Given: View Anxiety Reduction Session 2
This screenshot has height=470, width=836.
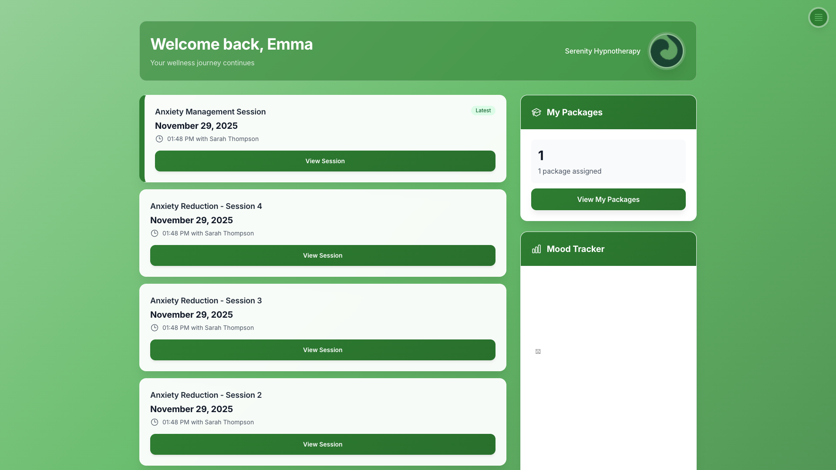Looking at the screenshot, I should (x=323, y=444).
